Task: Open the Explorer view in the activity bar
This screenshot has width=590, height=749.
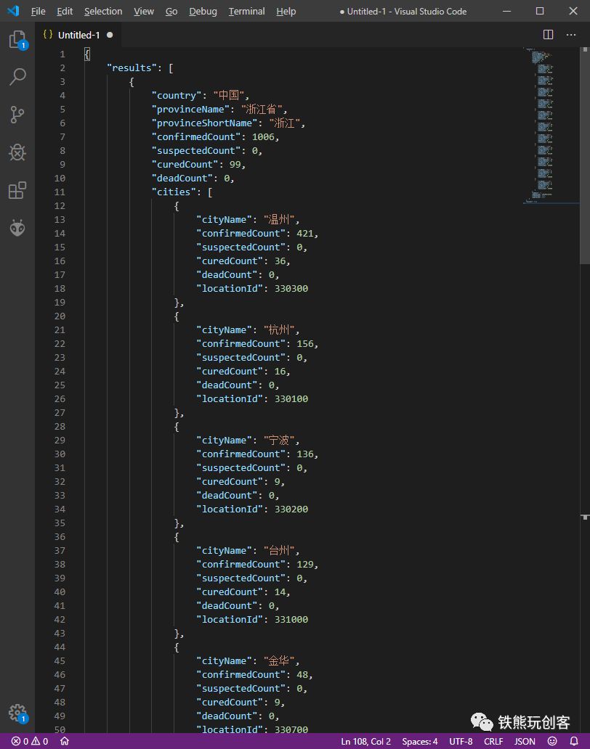Action: pos(17,40)
